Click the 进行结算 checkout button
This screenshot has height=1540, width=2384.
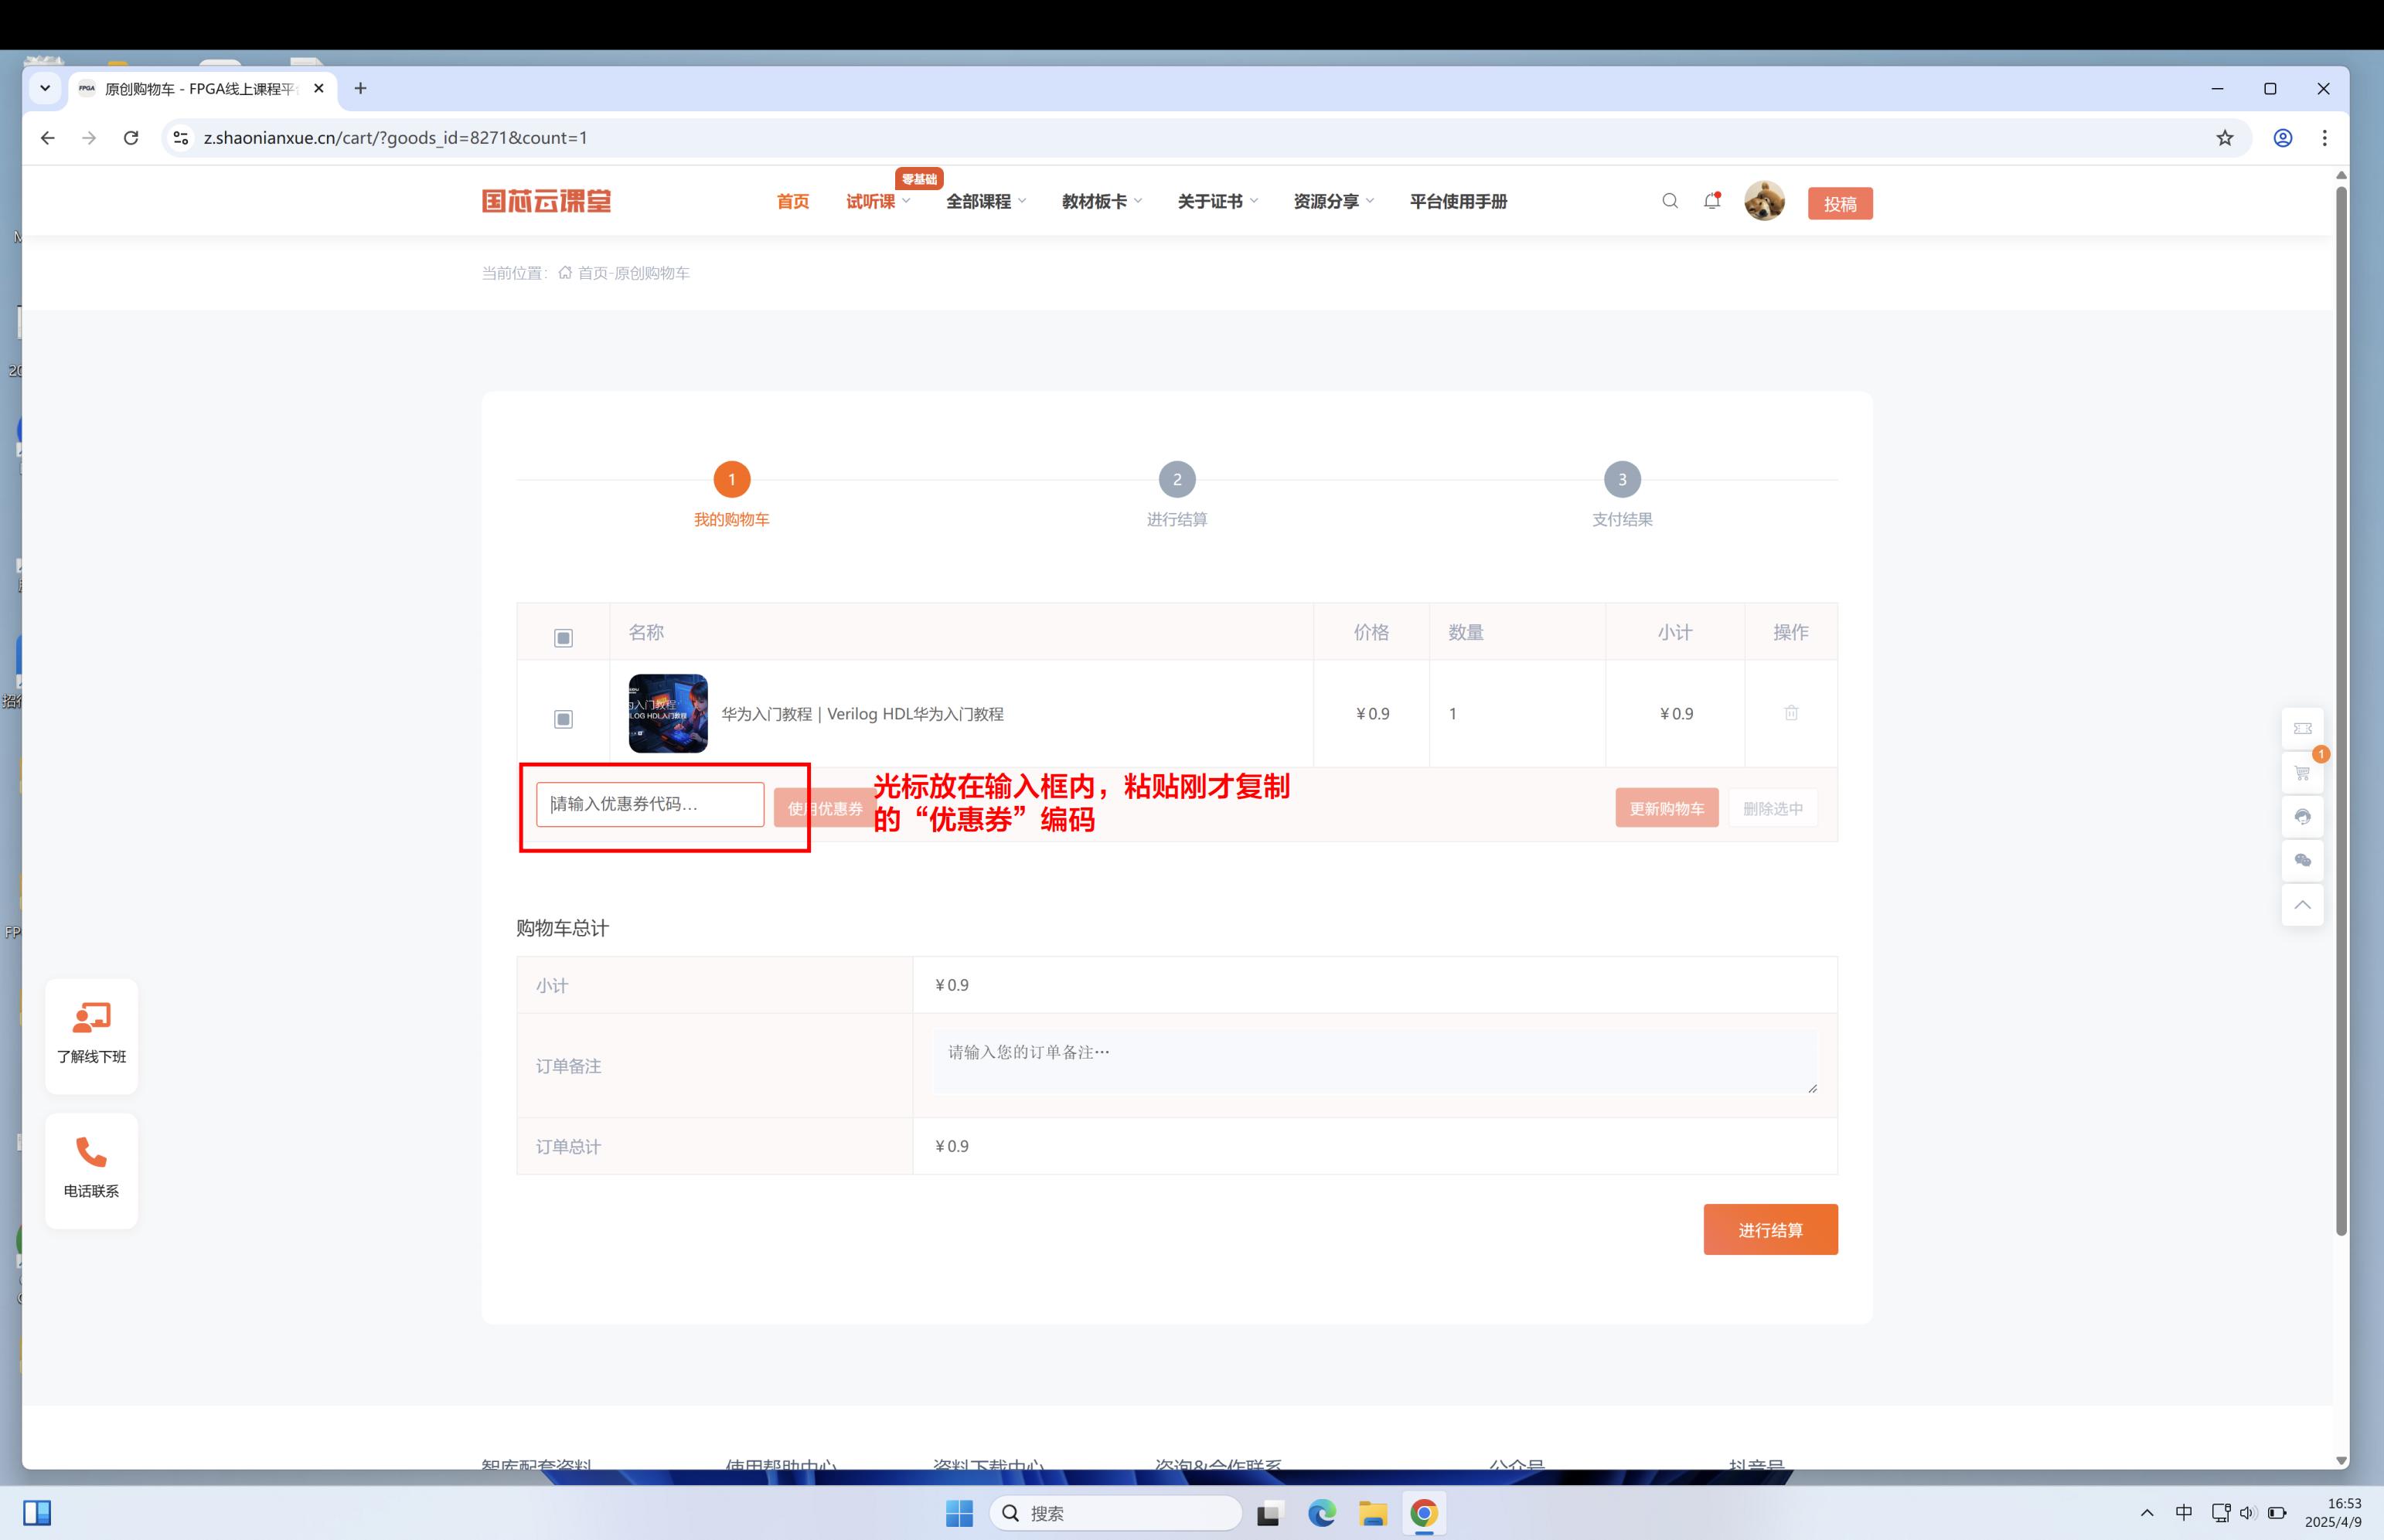tap(1769, 1229)
